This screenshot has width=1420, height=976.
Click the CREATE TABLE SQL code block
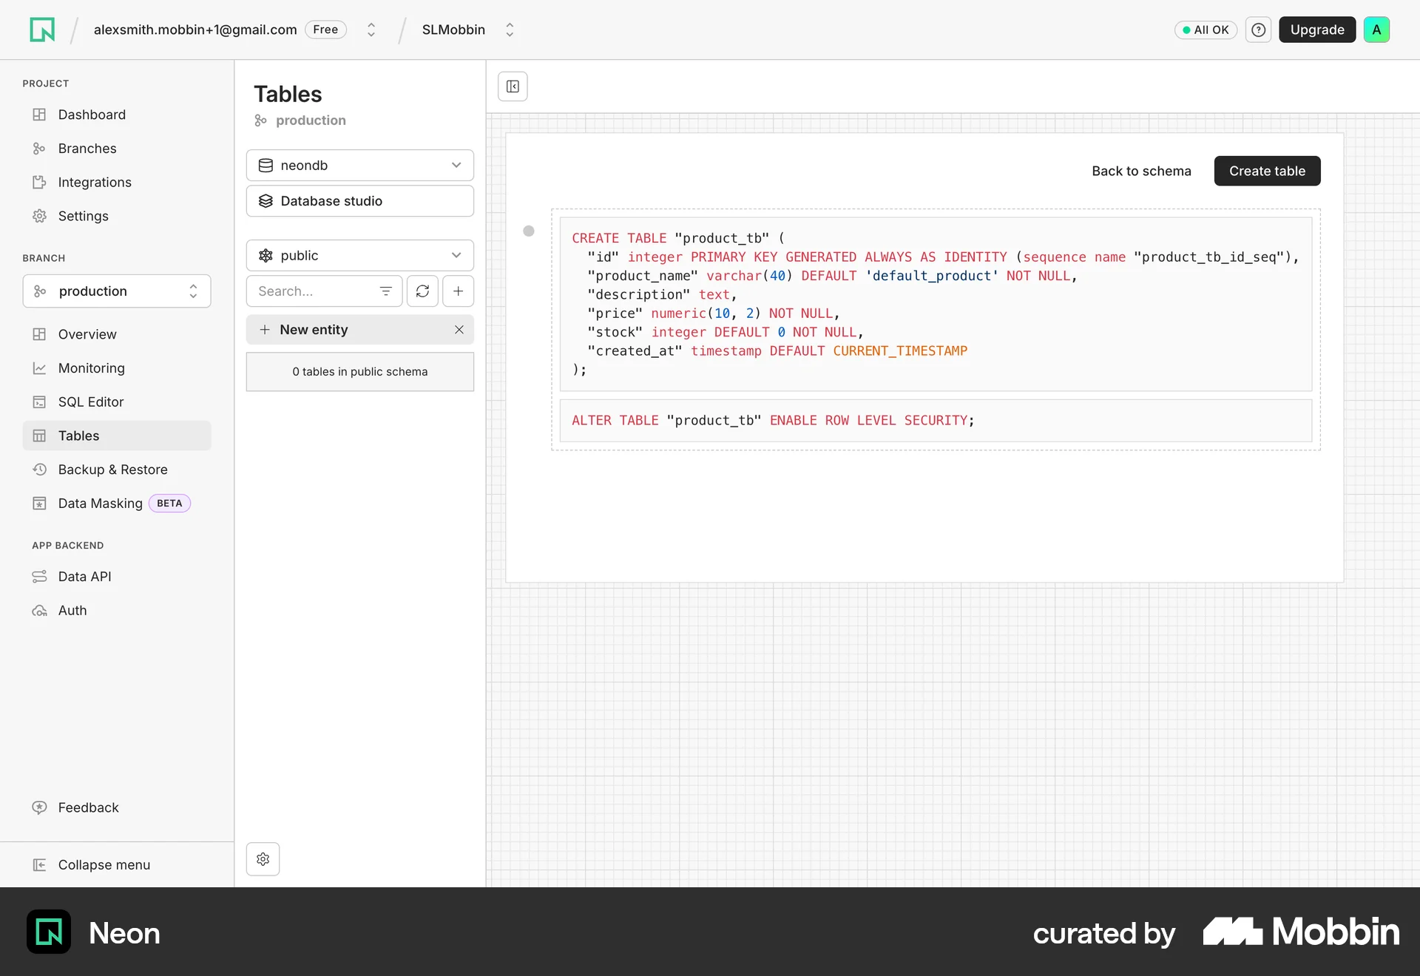coord(936,304)
